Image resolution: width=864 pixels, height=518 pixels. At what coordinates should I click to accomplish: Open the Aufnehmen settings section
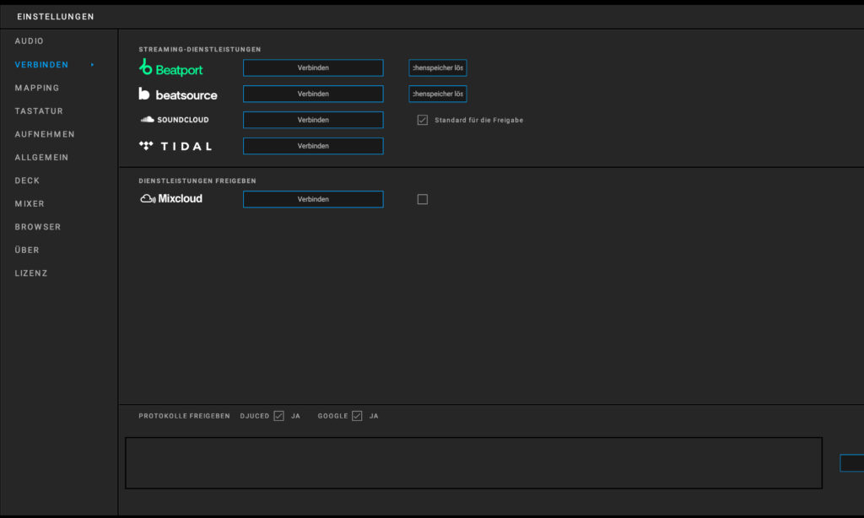point(45,134)
